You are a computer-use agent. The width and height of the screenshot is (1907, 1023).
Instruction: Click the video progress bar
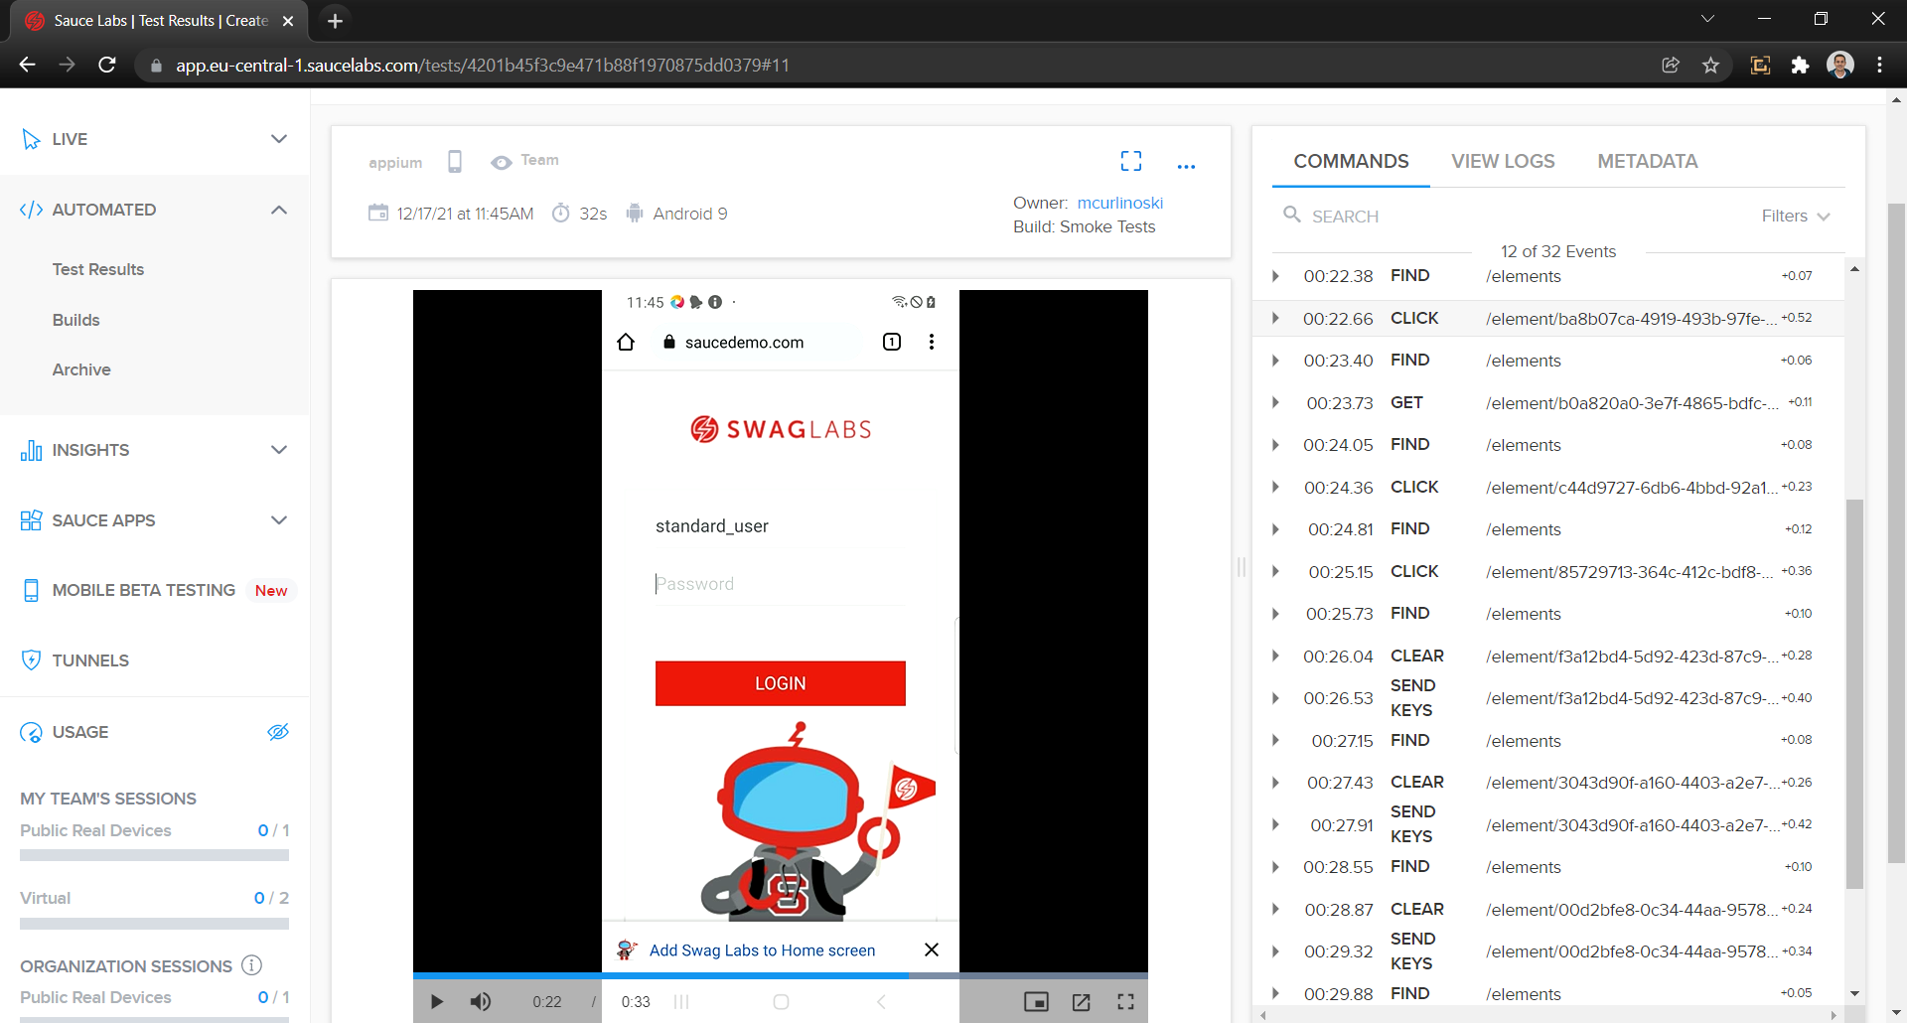point(781,976)
